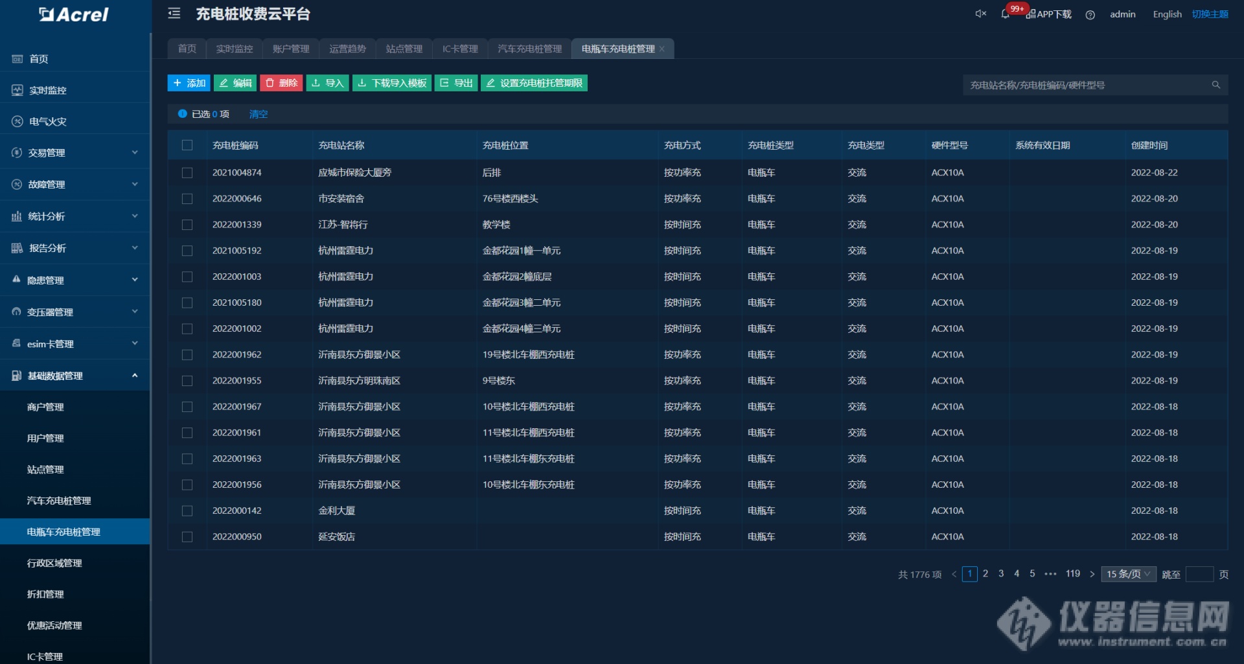Switch to the 实时监控 tab
The height and width of the screenshot is (664, 1244).
point(234,49)
